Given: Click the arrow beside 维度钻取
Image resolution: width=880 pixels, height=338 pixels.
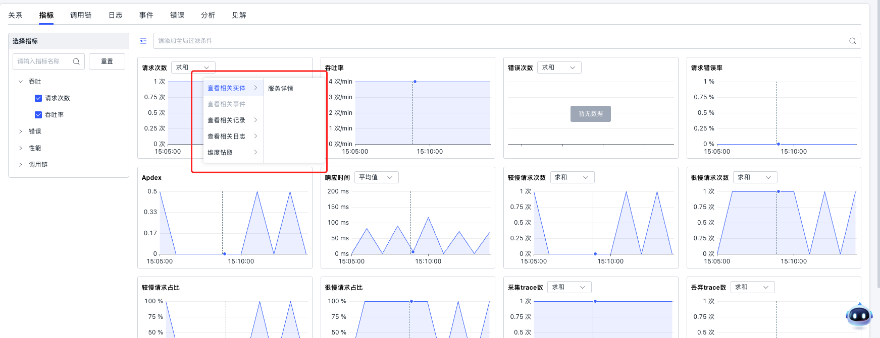Looking at the screenshot, I should (256, 153).
